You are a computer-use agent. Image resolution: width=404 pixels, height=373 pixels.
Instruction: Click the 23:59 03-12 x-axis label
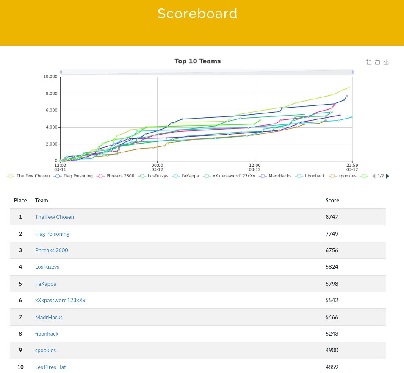pyautogui.click(x=352, y=167)
